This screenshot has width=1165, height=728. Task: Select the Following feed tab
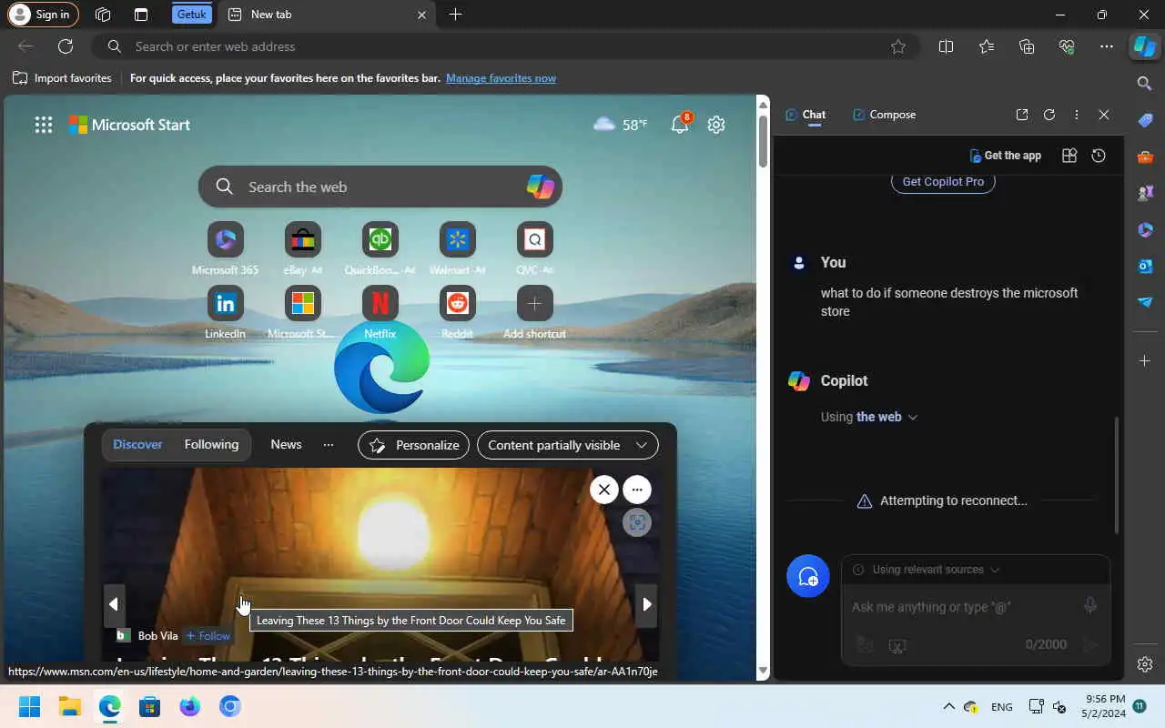click(211, 445)
